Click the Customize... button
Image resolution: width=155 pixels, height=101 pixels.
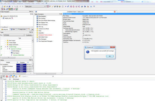tap(29, 35)
